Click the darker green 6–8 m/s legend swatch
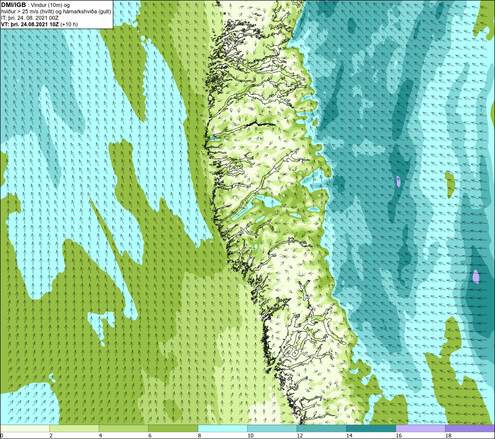 tap(173, 428)
